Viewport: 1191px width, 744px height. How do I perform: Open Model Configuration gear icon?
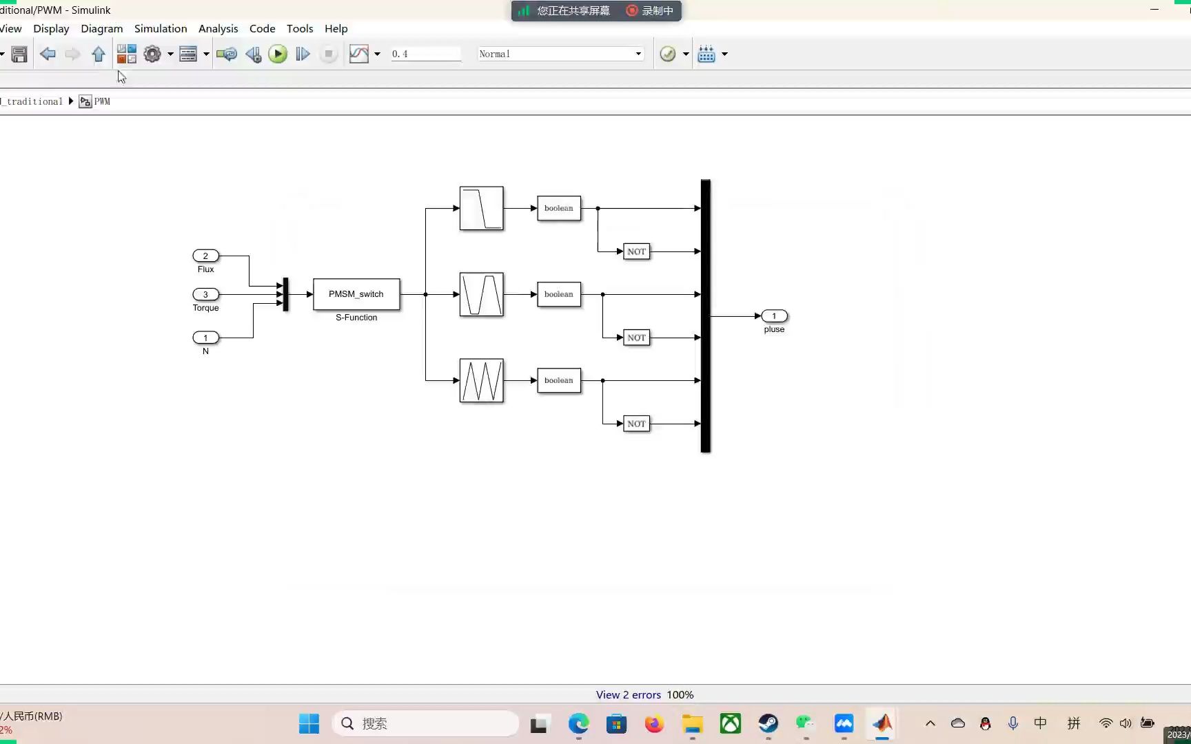pos(152,54)
